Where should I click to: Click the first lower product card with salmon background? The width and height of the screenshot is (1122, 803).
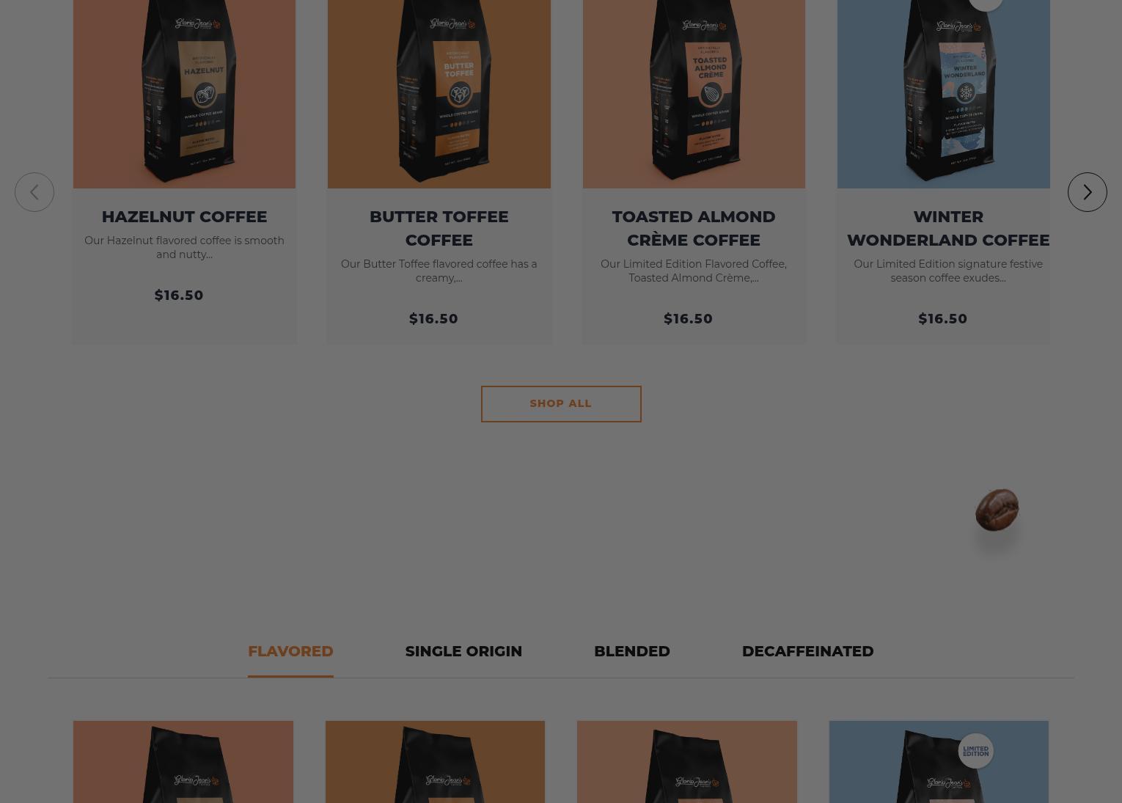183,762
